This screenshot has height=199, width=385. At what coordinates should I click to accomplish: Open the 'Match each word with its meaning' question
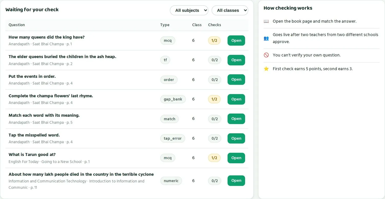point(236,119)
